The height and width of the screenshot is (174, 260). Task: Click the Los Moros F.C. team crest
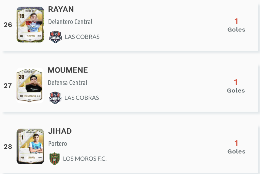[54, 159]
